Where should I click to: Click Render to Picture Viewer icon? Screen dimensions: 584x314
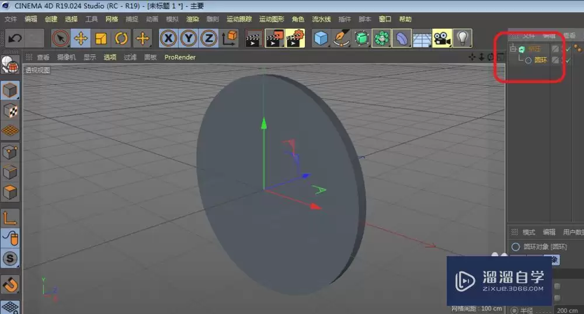(274, 39)
